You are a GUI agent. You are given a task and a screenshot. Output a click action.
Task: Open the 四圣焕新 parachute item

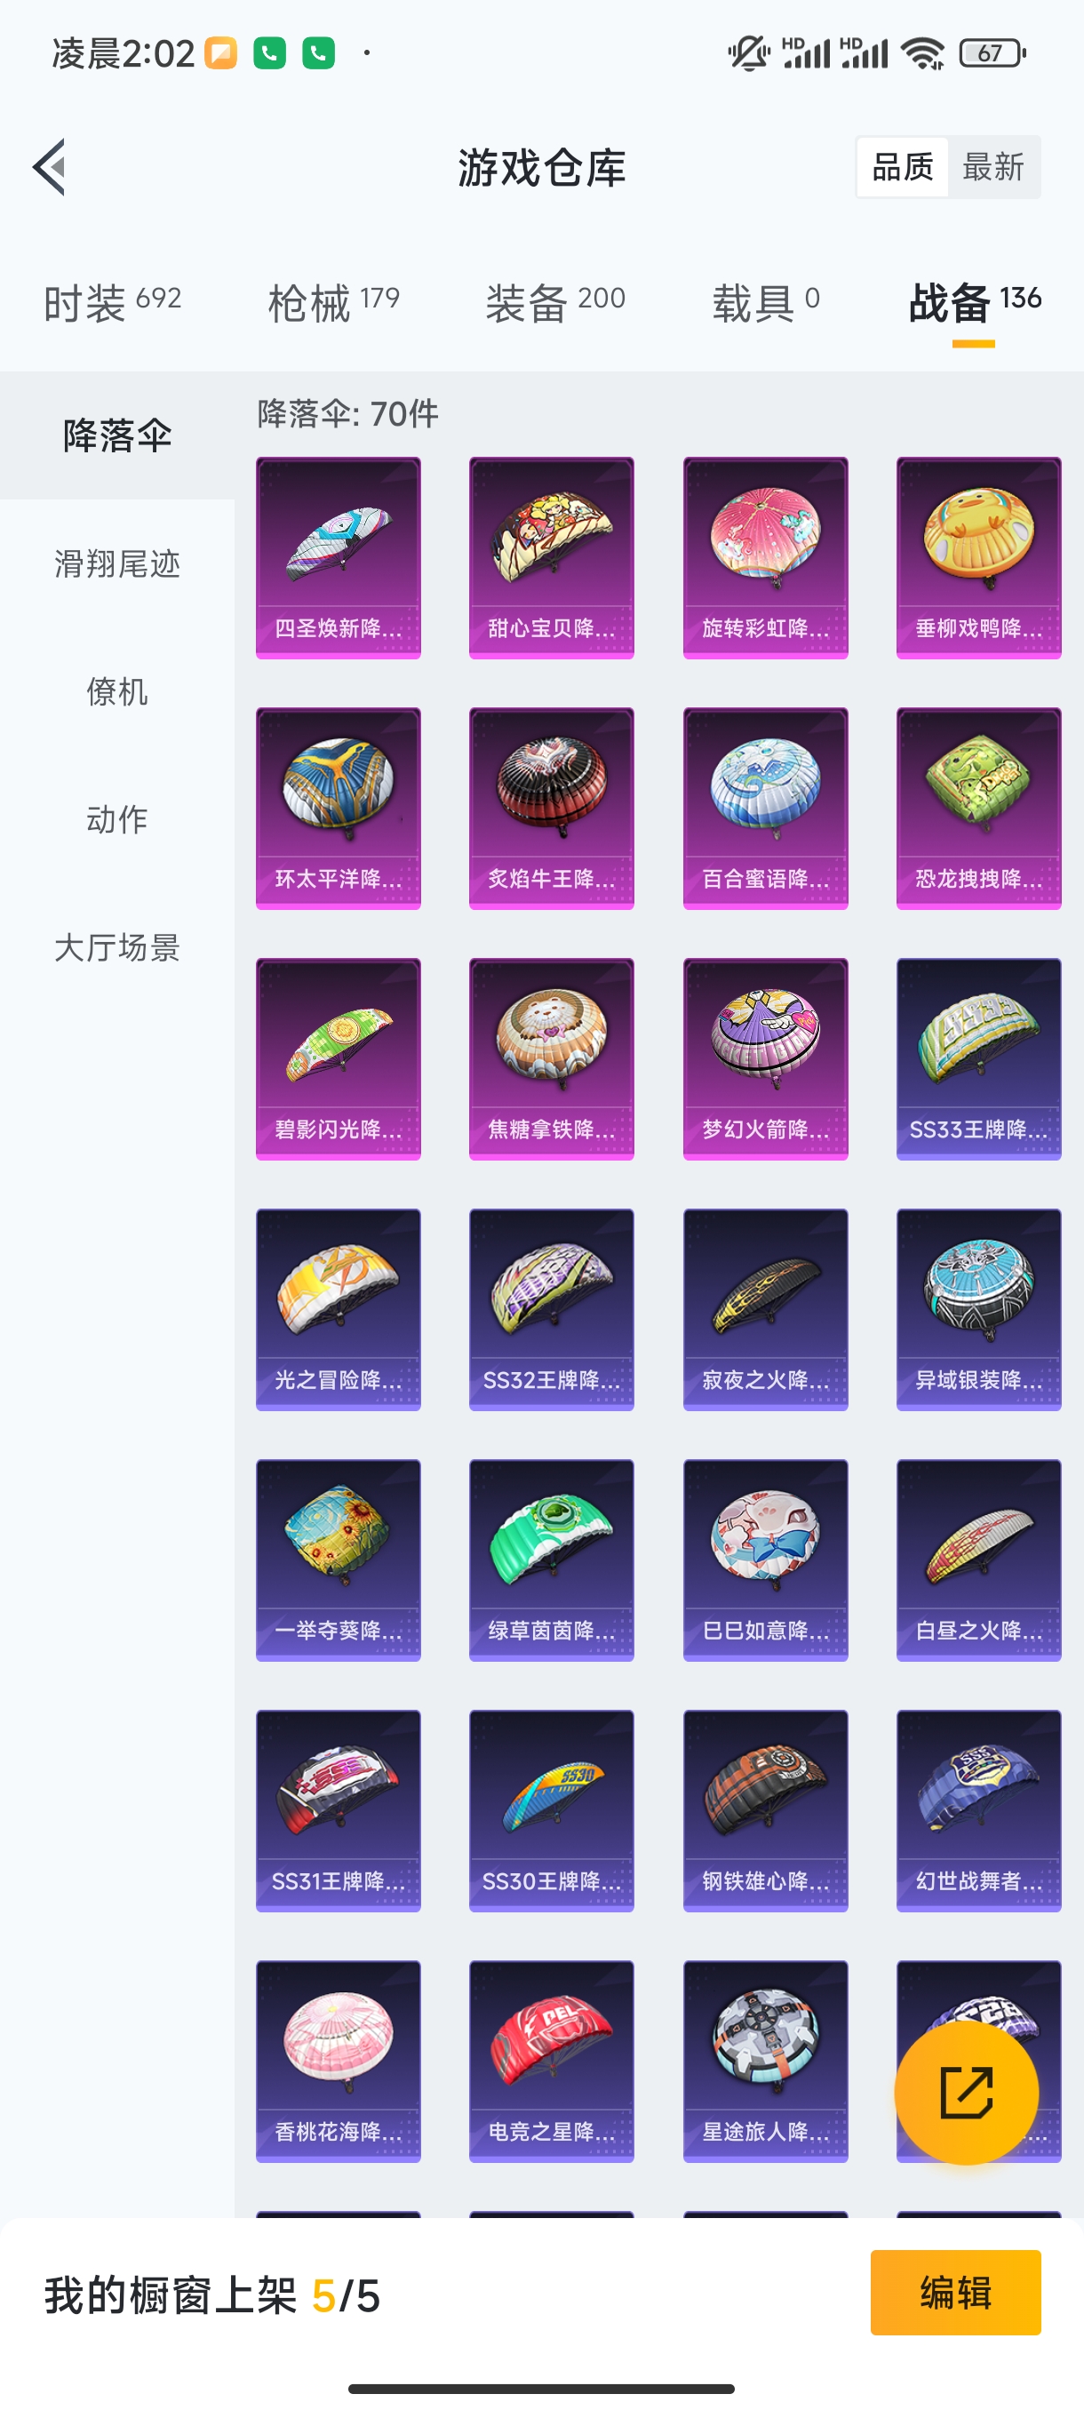tap(339, 557)
